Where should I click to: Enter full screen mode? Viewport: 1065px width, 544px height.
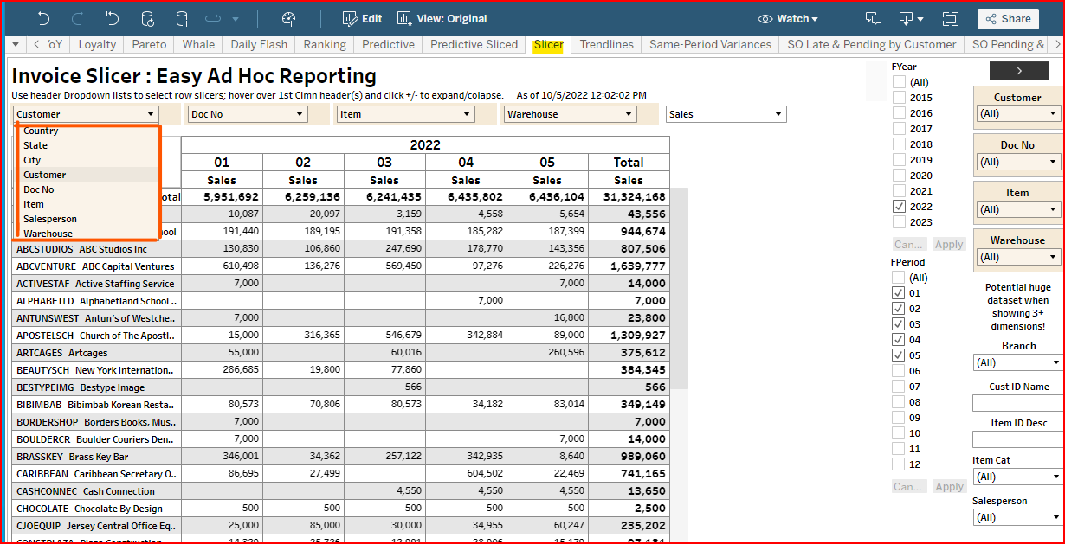tap(951, 18)
